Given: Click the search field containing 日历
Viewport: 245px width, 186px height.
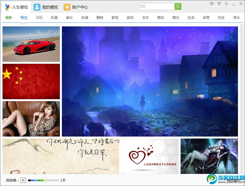Looking at the screenshot, I should coord(156,6).
